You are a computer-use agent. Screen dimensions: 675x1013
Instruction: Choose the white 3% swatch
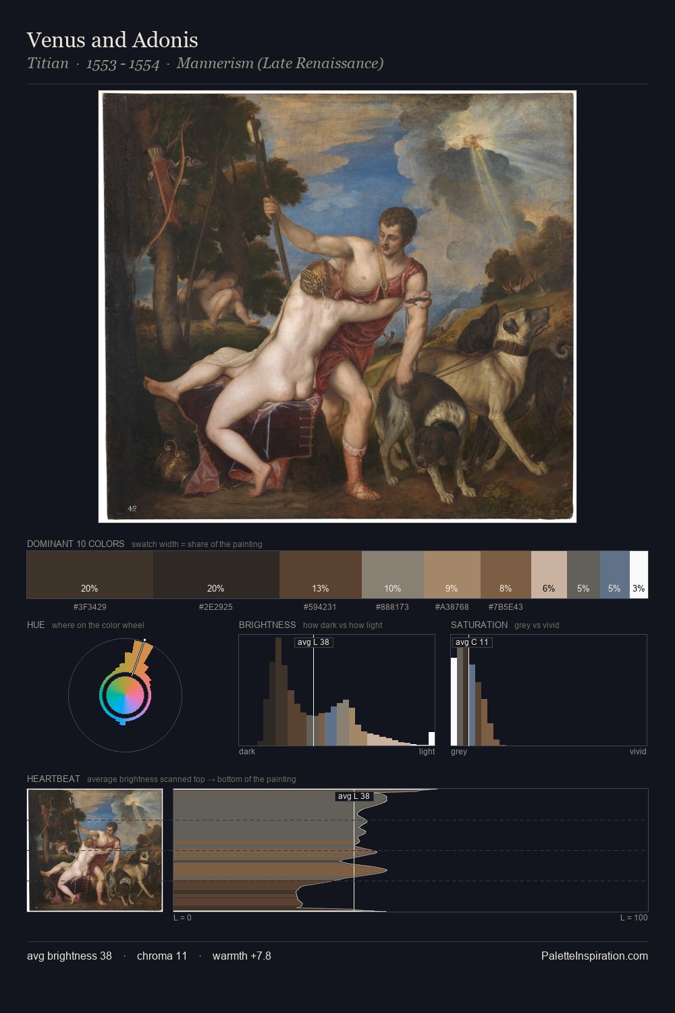pyautogui.click(x=639, y=575)
